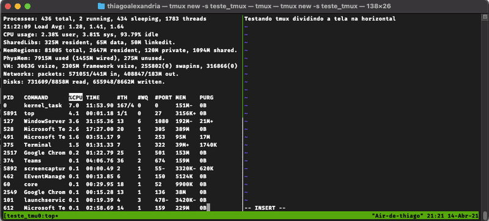Viewport: 489px width, 221px height.
Task: Click the 1740K purgeable value for Terminal
Action: point(208,145)
